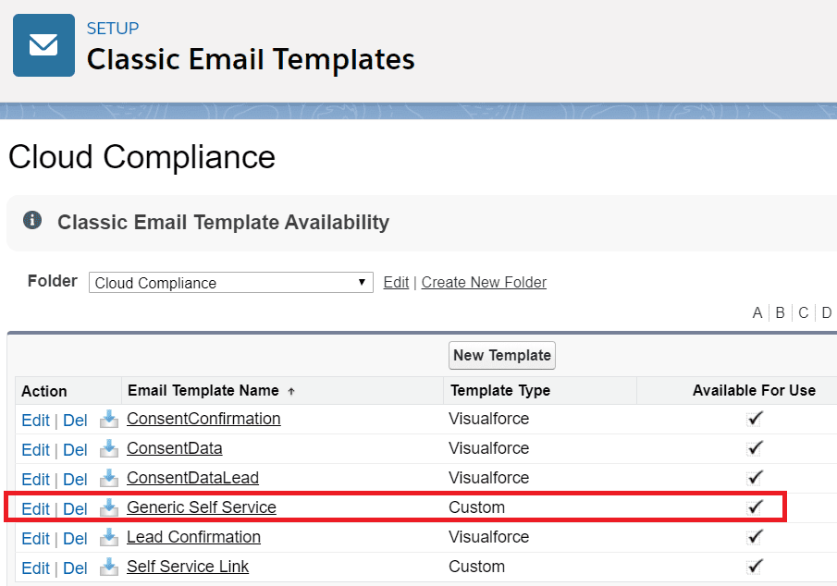The image size is (837, 586).
Task: Toggle Available For Use for Generic Self Service
Action: tap(755, 507)
